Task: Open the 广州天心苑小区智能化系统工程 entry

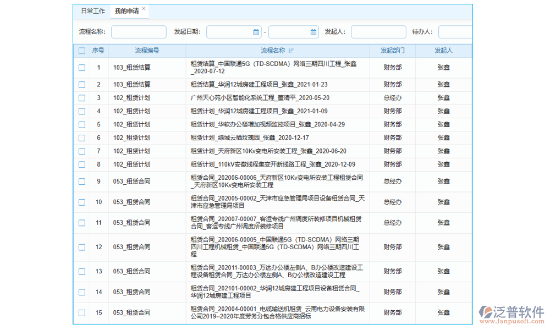Action: pos(260,98)
